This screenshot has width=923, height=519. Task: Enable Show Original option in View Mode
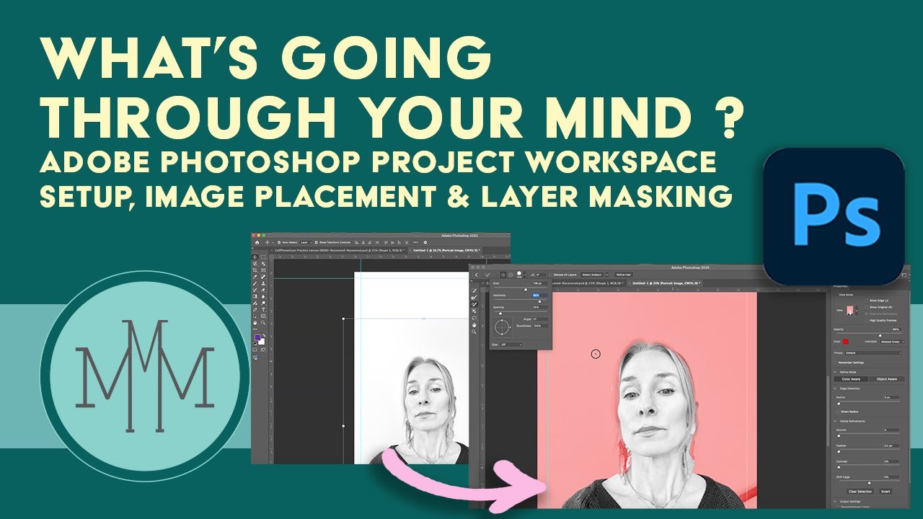(x=866, y=308)
